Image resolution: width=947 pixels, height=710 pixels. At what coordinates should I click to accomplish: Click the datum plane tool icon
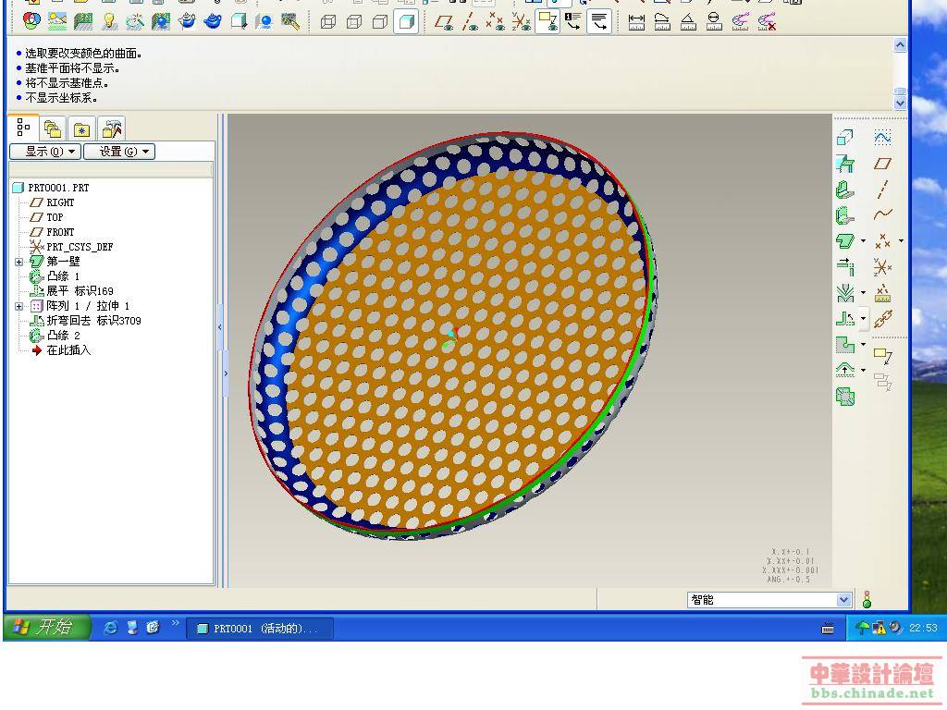pos(882,164)
